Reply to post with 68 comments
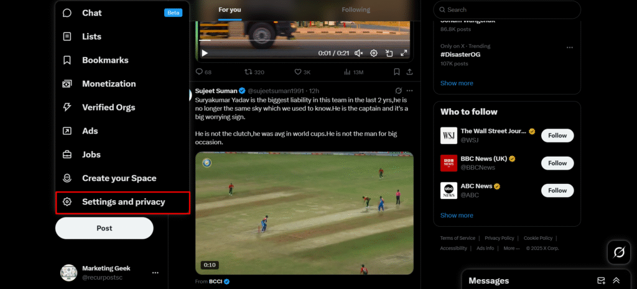 tap(203, 72)
